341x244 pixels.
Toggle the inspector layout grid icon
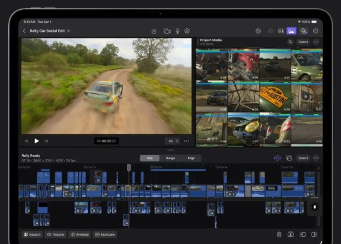pos(281,31)
